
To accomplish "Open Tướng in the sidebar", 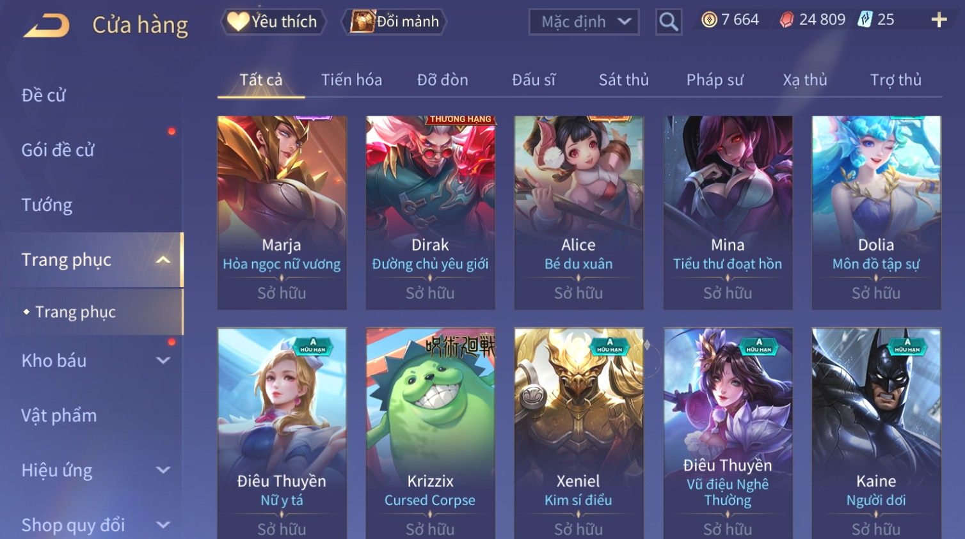I will pyautogui.click(x=47, y=205).
